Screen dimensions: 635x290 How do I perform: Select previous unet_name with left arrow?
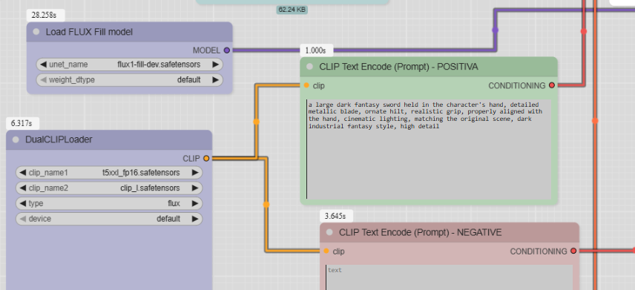43,65
